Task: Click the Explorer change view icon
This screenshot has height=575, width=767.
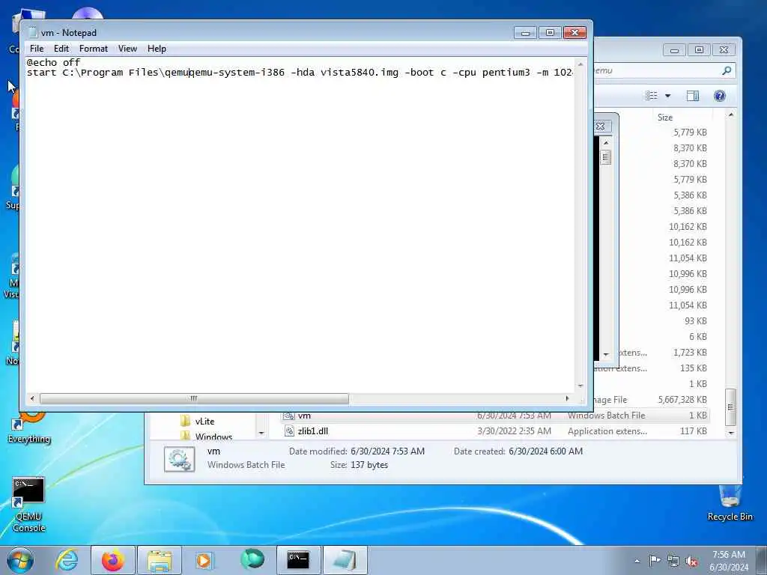Action: pos(652,96)
